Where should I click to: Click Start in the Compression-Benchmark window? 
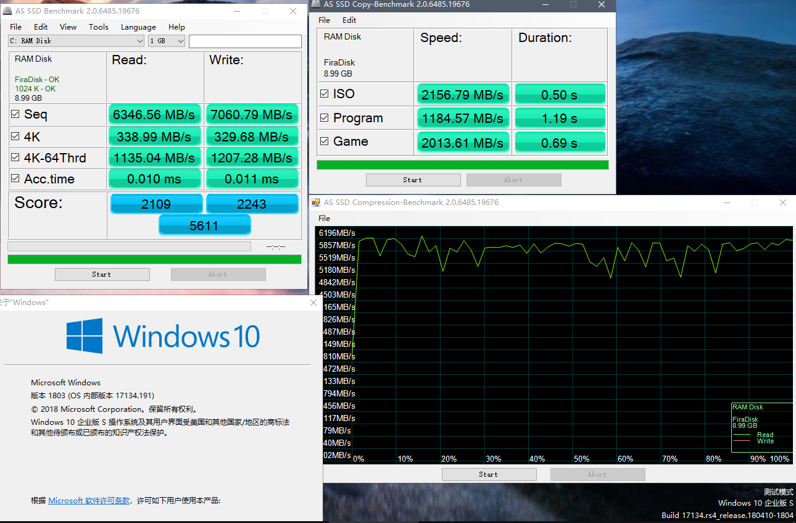click(489, 475)
